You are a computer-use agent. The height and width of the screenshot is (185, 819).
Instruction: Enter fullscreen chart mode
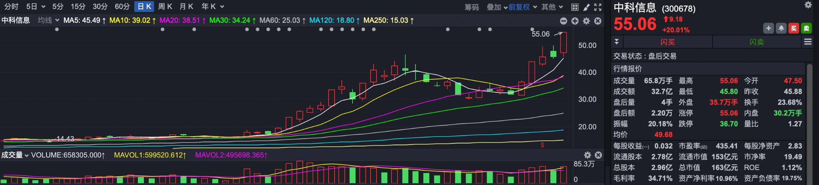pyautogui.click(x=598, y=7)
